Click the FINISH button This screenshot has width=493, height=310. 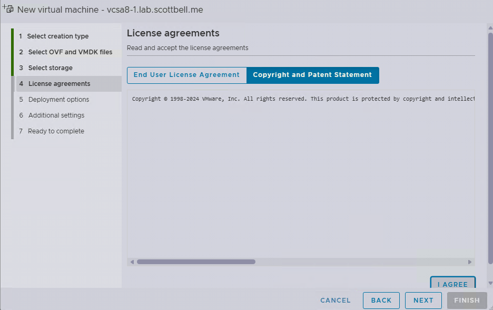pos(467,301)
